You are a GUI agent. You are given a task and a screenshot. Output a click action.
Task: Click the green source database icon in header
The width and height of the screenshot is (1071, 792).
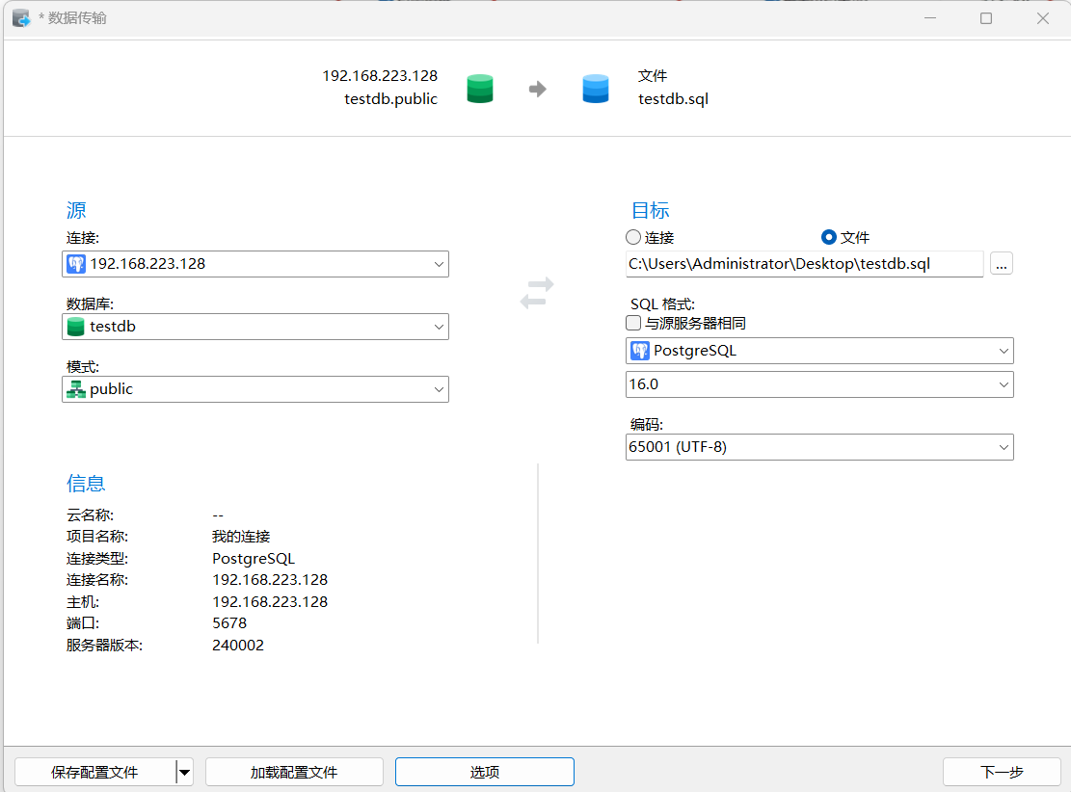point(480,89)
